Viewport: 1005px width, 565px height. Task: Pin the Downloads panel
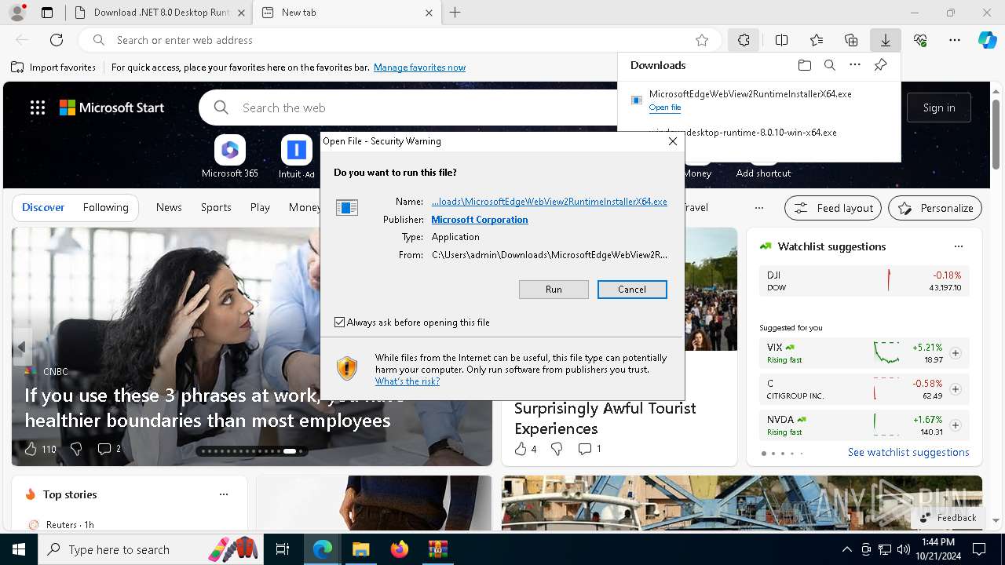pyautogui.click(x=880, y=65)
